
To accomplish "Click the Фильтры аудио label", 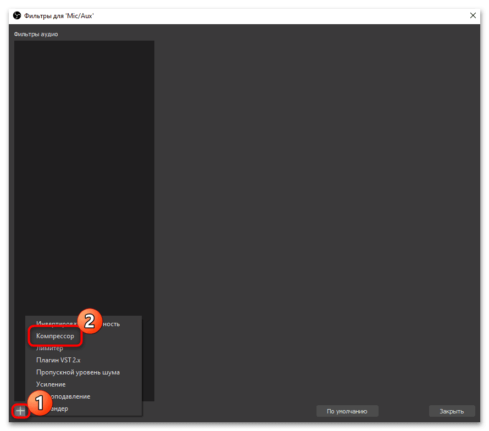I will (x=36, y=34).
